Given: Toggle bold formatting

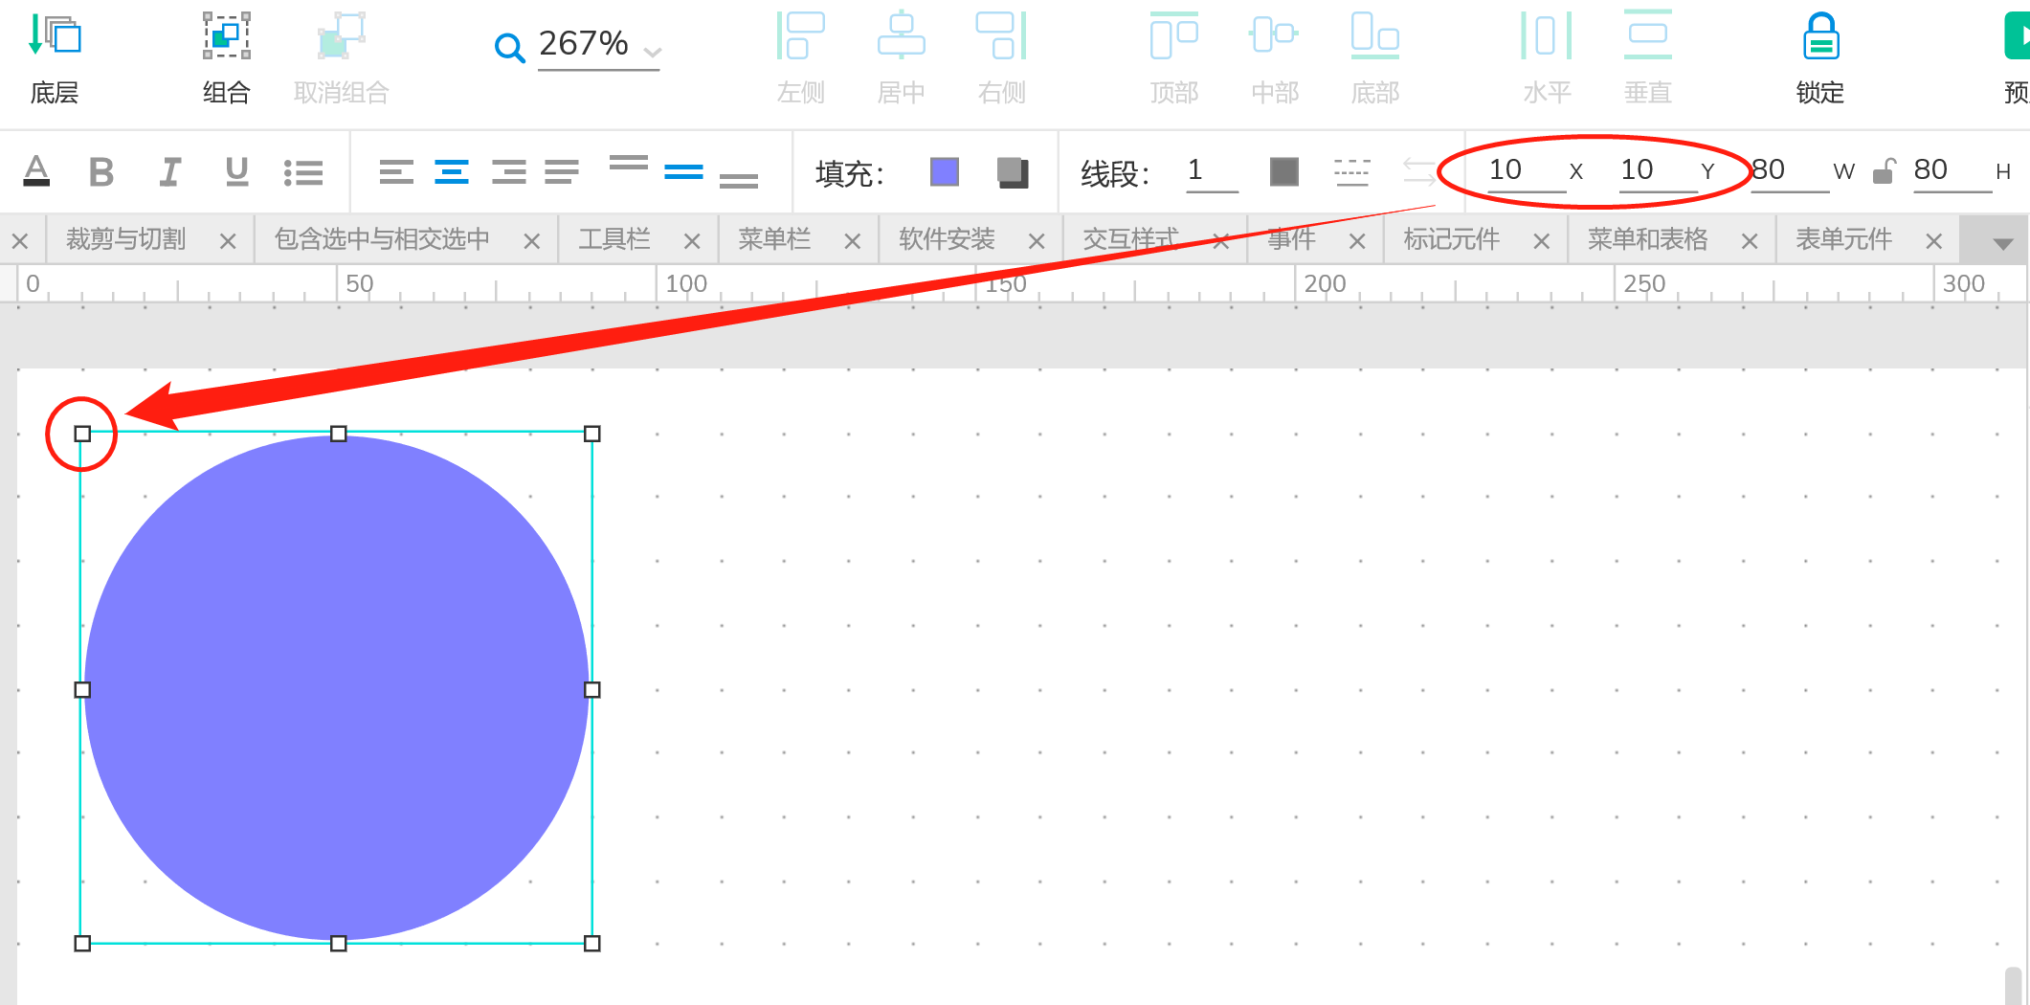Looking at the screenshot, I should [101, 172].
